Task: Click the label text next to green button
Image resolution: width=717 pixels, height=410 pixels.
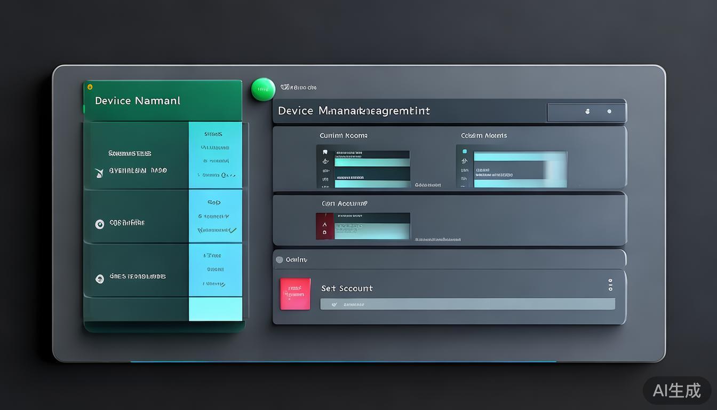Action: click(299, 87)
